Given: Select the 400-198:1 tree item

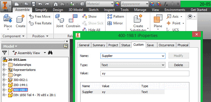Looking at the screenshot, I should click(x=21, y=90).
